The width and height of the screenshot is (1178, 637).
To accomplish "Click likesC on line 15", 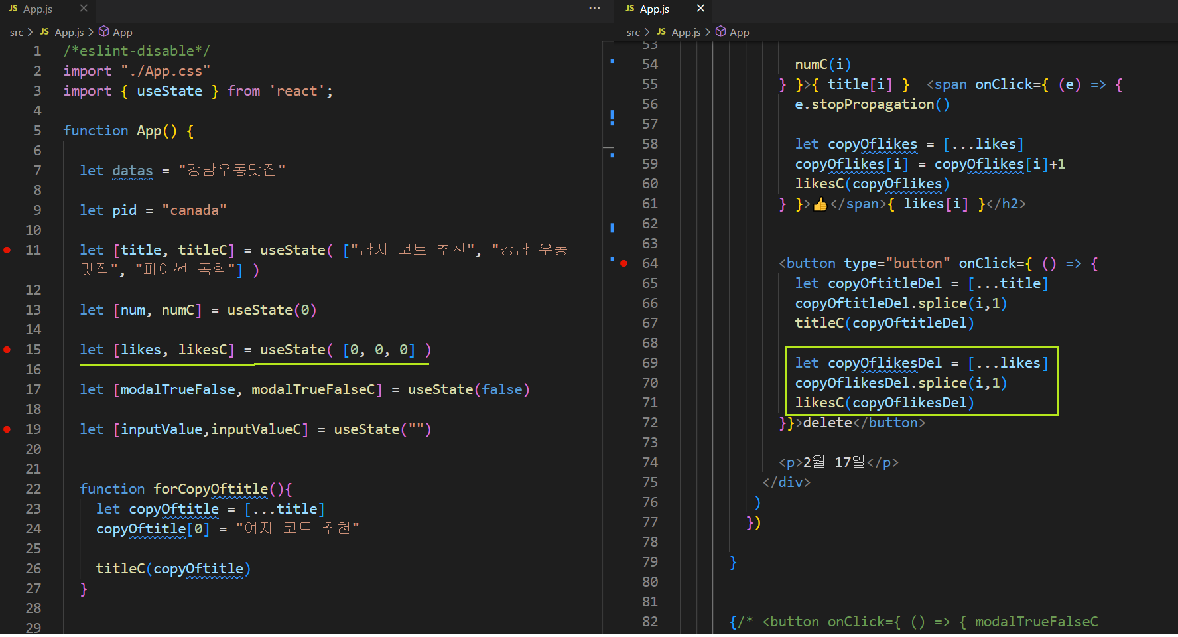I will point(202,350).
